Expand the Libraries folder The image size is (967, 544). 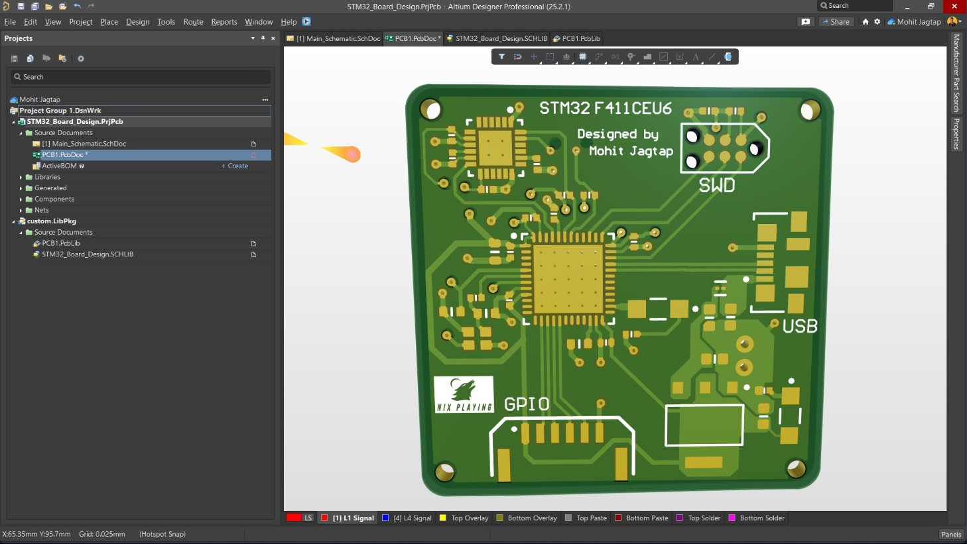[x=21, y=178]
